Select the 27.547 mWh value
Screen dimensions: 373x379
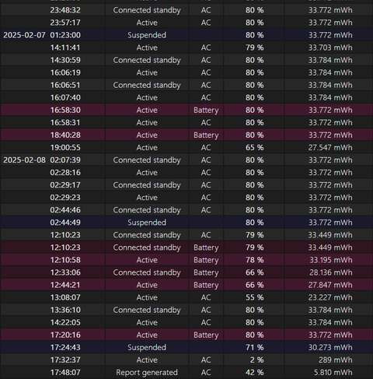pyautogui.click(x=330, y=148)
